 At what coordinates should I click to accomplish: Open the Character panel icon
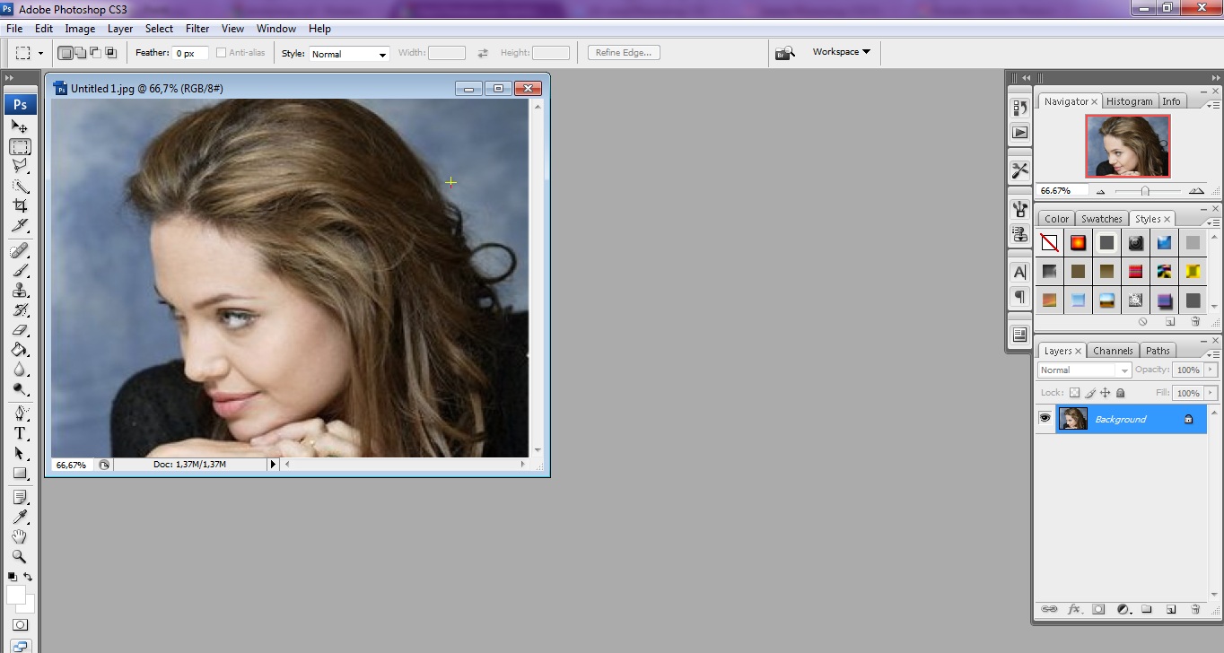(1020, 272)
